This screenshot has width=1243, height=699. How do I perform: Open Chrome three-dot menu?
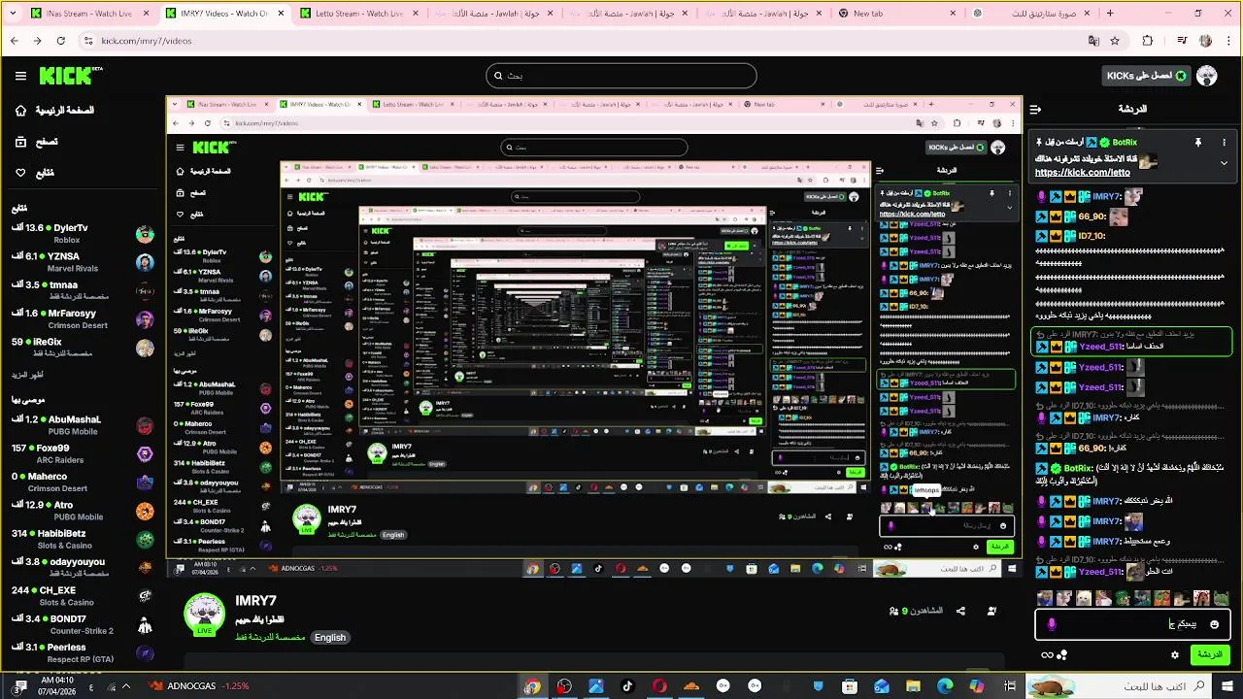pos(1228,41)
